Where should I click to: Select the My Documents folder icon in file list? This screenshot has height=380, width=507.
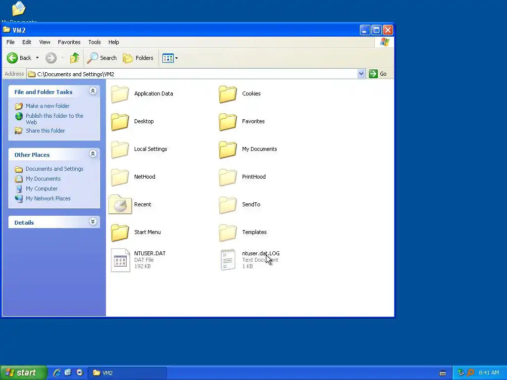click(x=228, y=149)
